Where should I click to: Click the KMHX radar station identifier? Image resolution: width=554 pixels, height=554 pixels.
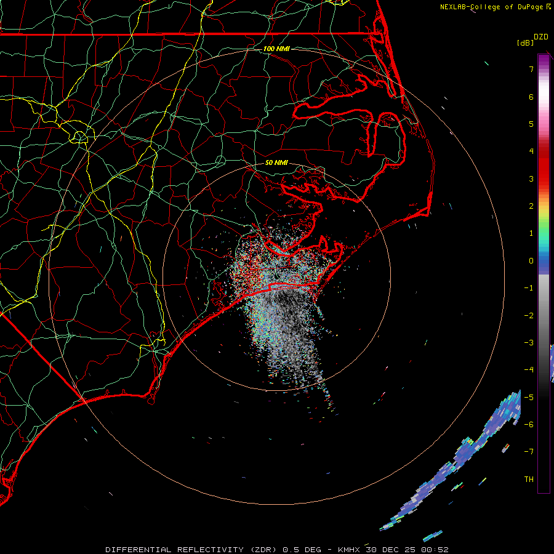tap(349, 550)
